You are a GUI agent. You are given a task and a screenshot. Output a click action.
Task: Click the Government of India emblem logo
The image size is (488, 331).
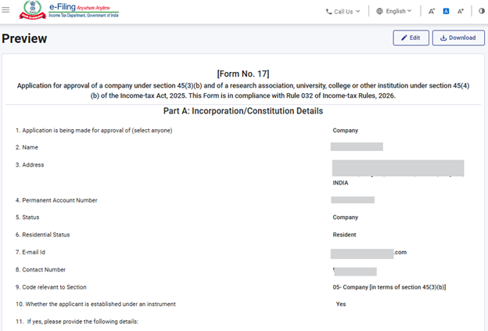(31, 11)
